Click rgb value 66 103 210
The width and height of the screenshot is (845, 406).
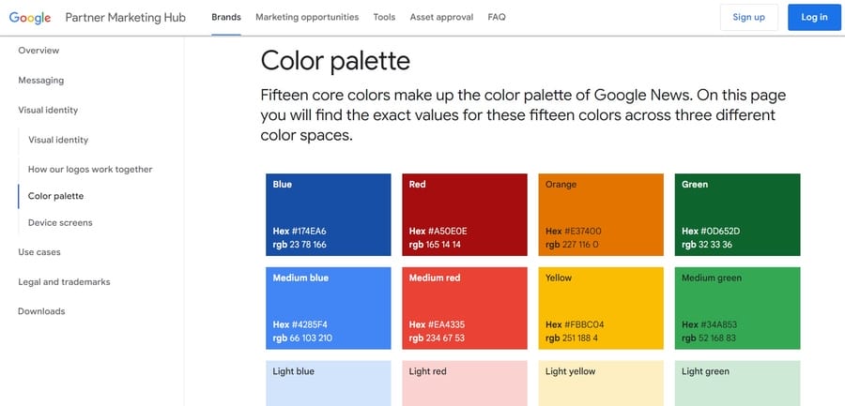click(x=311, y=338)
